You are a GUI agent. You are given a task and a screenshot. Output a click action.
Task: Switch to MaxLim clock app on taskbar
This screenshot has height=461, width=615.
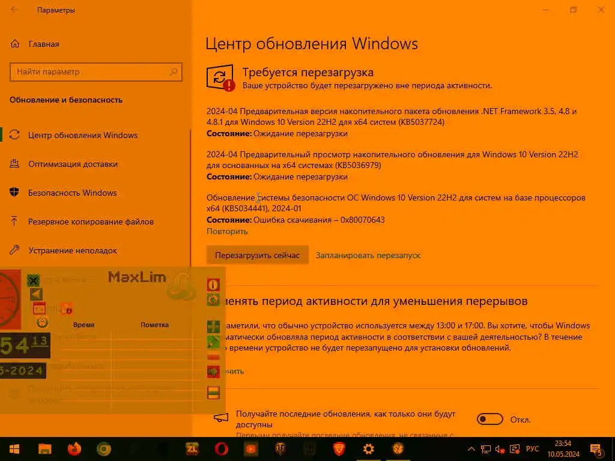(x=398, y=449)
